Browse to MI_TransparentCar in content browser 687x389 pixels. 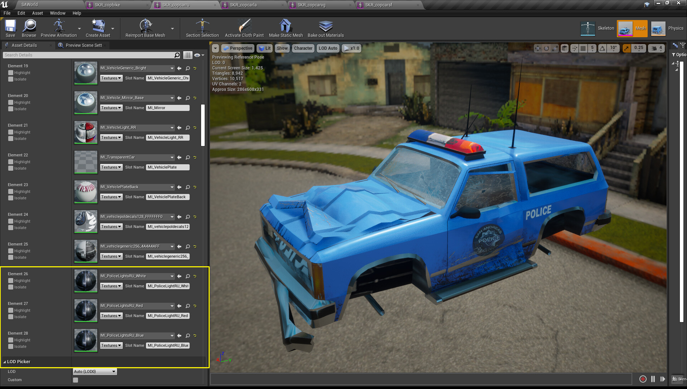pyautogui.click(x=187, y=157)
